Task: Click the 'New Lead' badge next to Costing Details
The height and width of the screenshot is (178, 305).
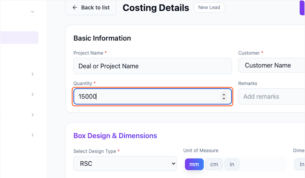Action: coord(209,7)
